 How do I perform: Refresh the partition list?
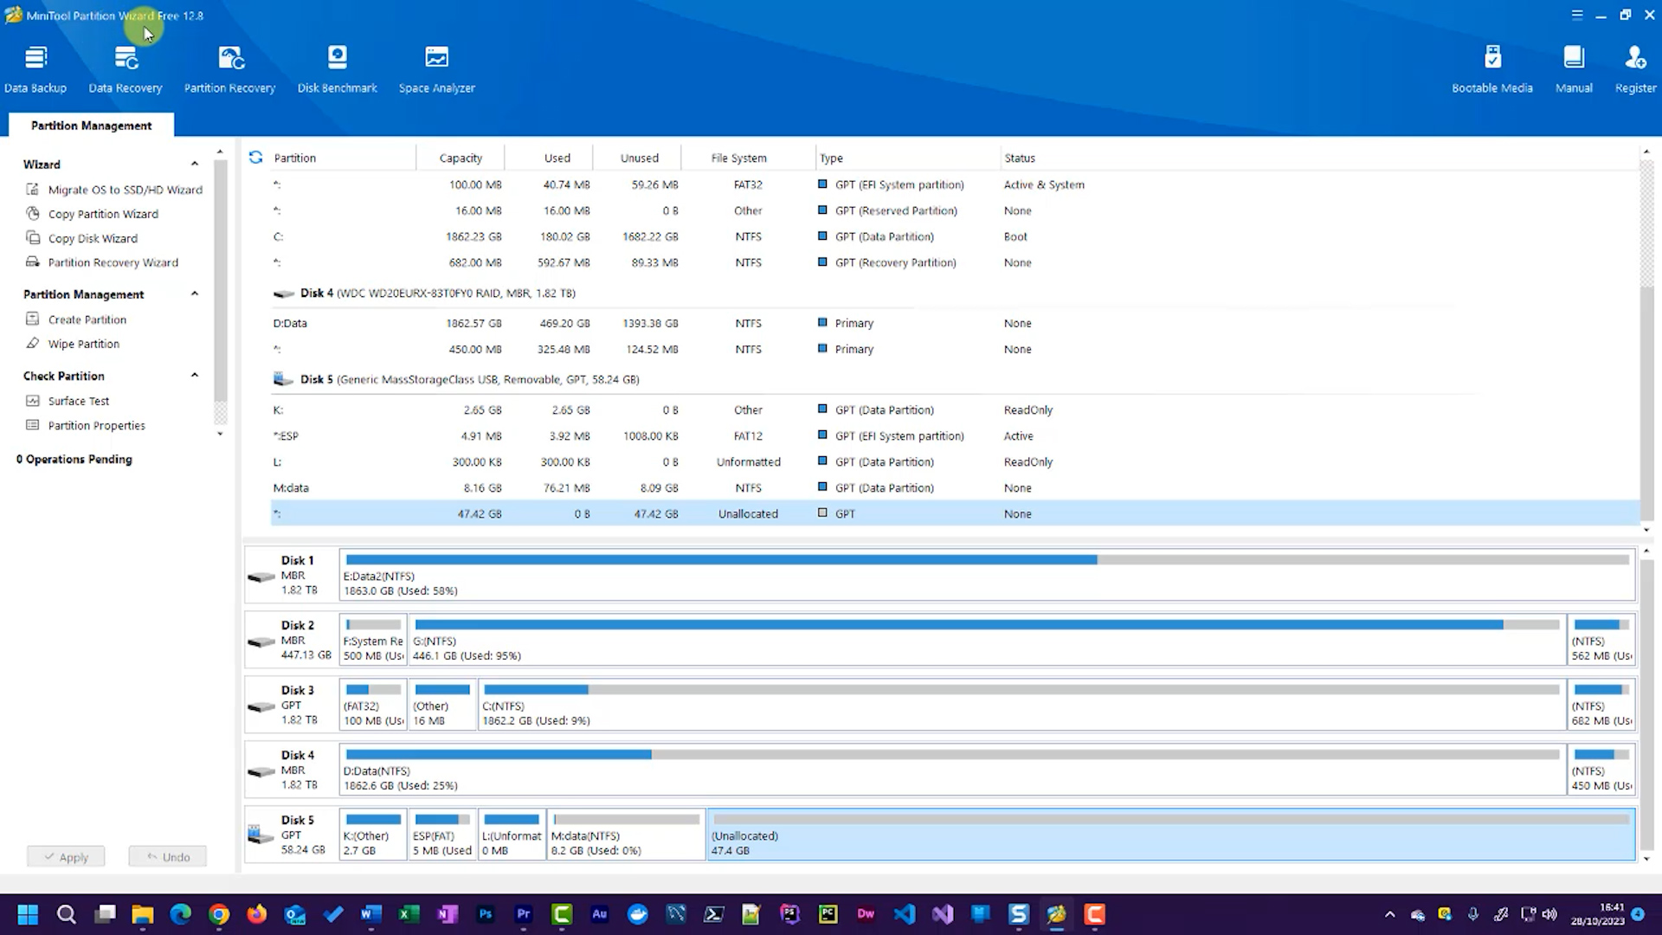click(x=256, y=157)
